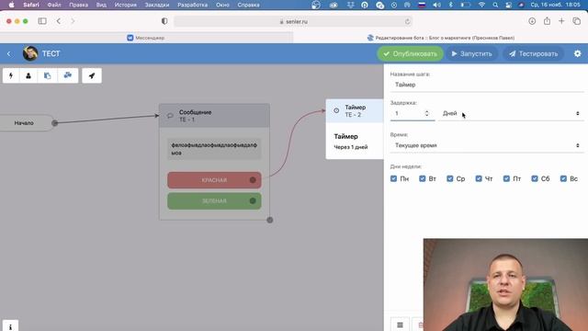Screen dimensions: 588x331
Task: Open the volume control in menu bar
Action: click(x=437, y=5)
